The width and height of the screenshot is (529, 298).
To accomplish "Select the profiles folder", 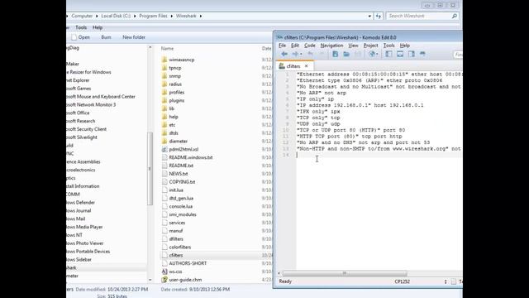I will coord(176,92).
